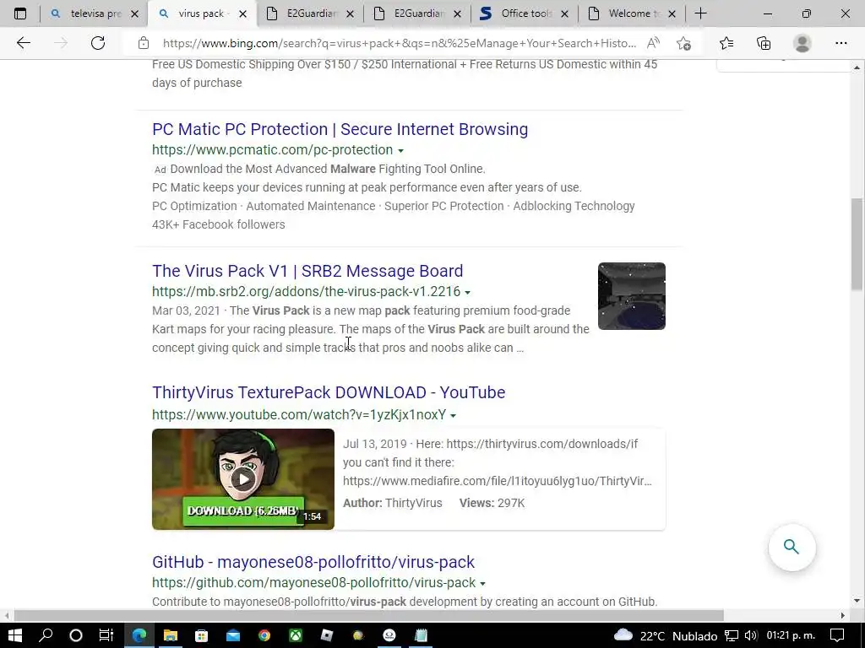Expand mb.srb2.org URL dropdown arrow

pos(468,292)
